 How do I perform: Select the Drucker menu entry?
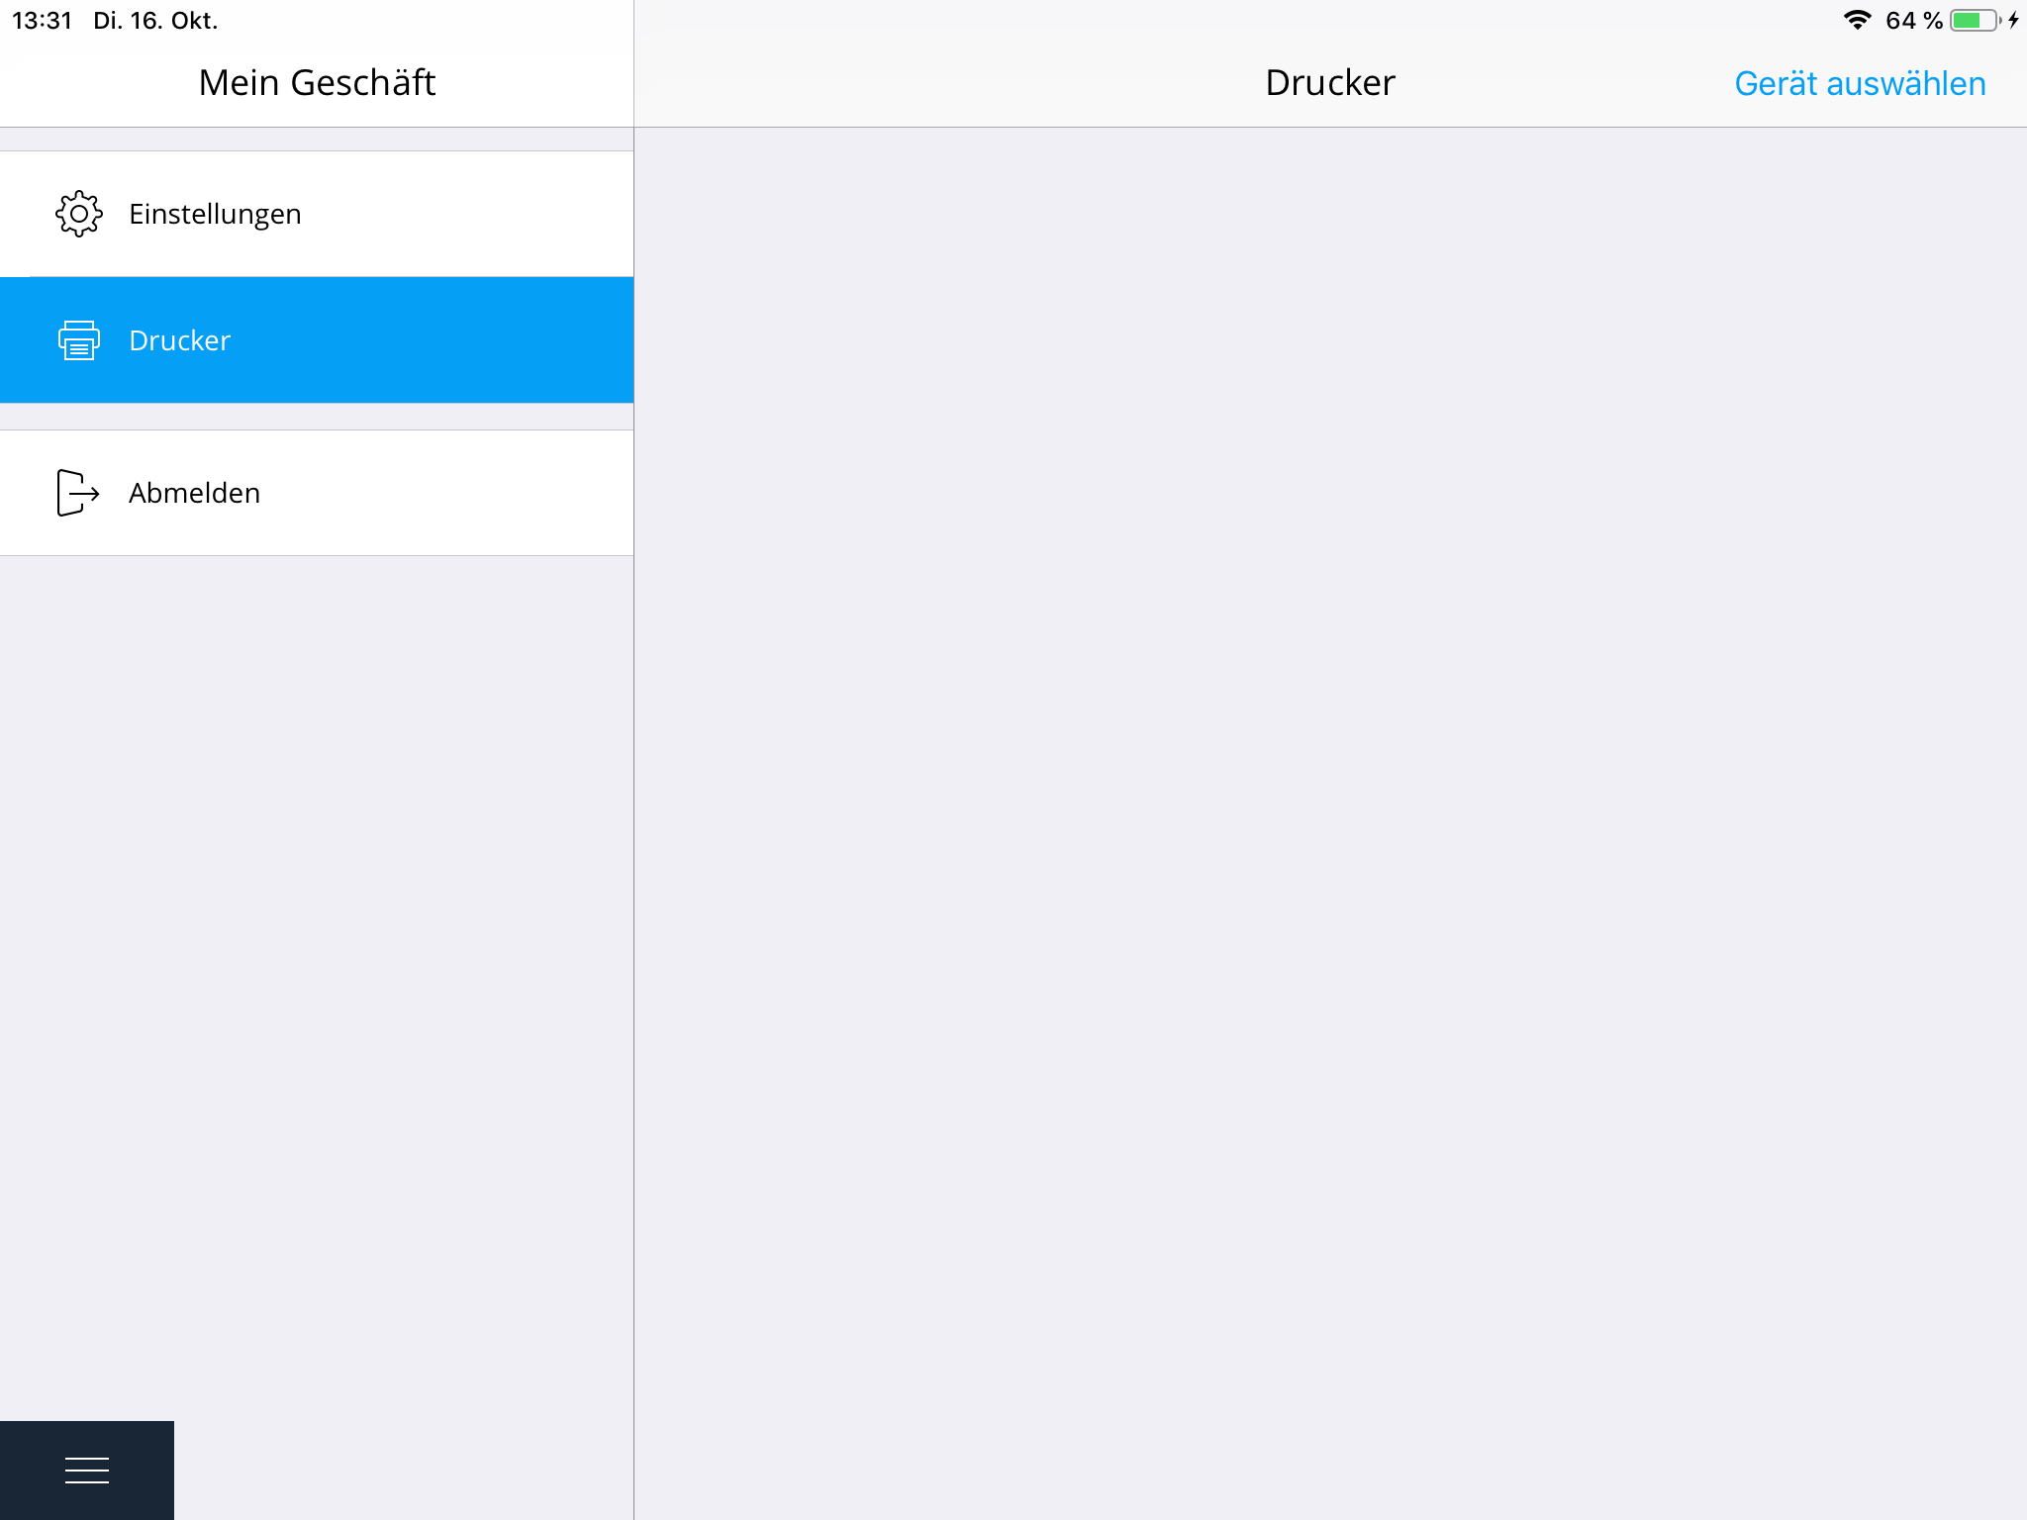click(x=317, y=340)
